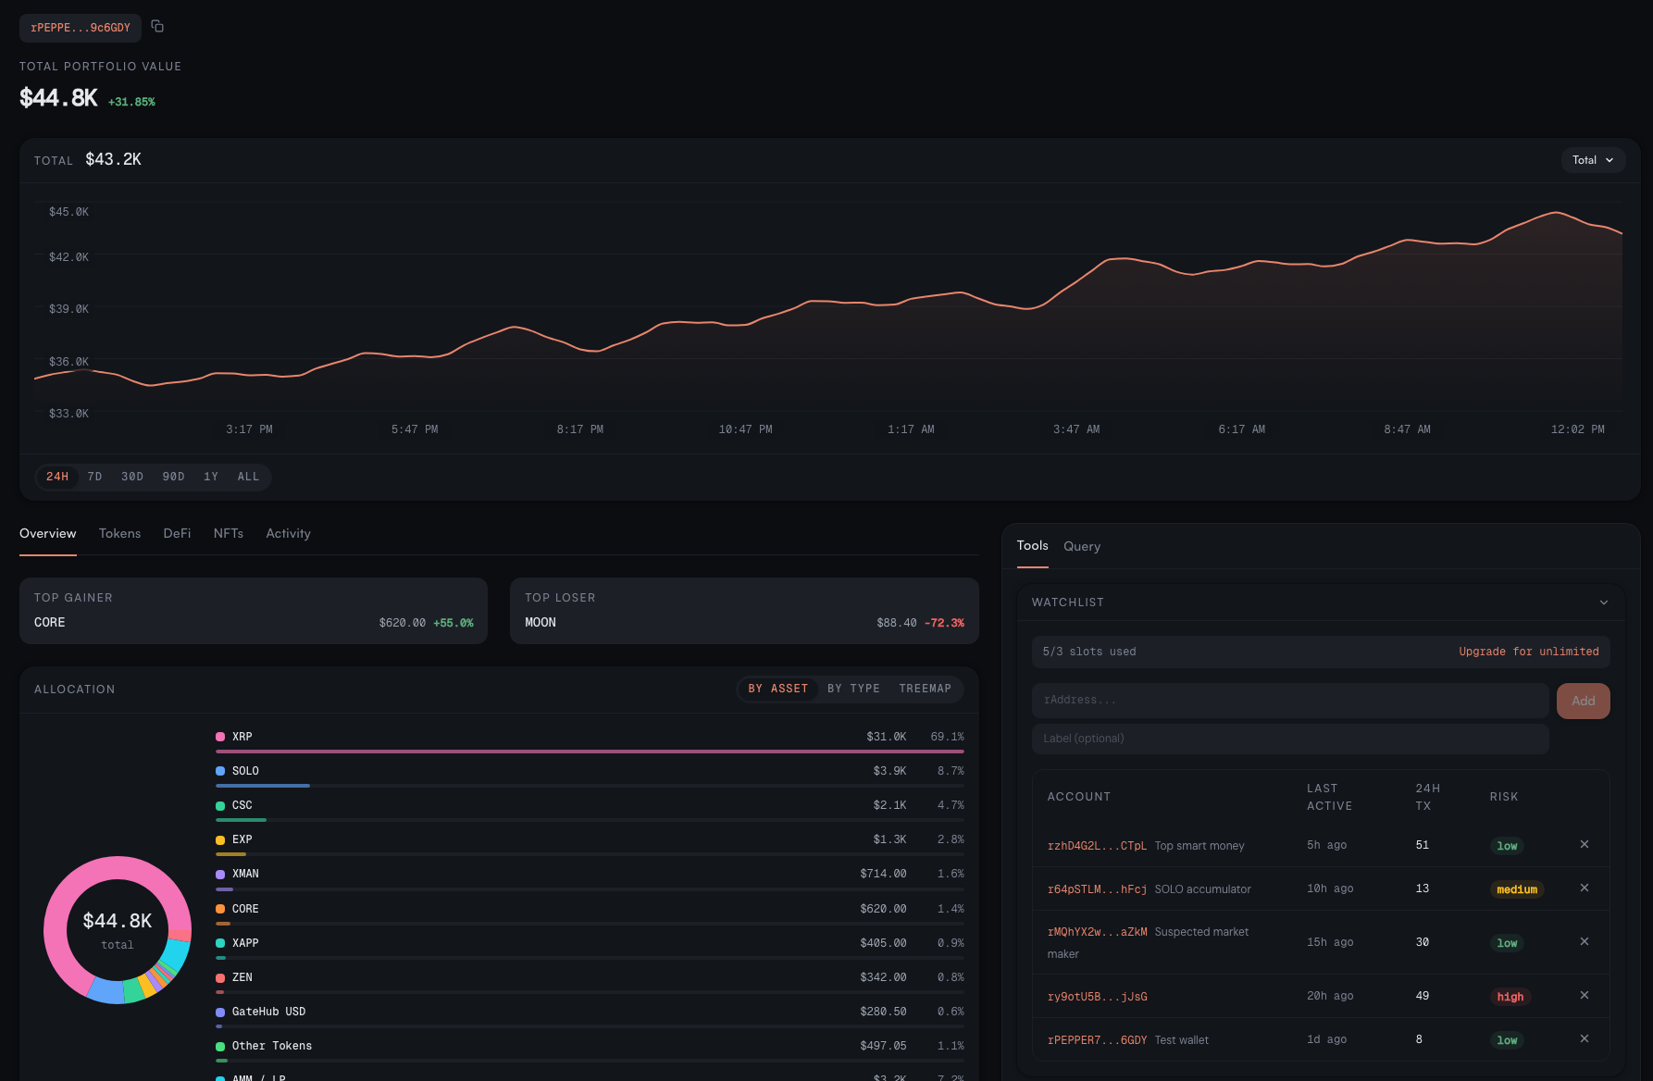
Task: Switch chart range to 90D
Action: point(173,477)
